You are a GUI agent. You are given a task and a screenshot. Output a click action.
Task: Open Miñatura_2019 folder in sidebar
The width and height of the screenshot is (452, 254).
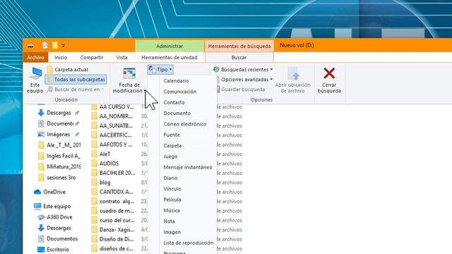pyautogui.click(x=59, y=167)
